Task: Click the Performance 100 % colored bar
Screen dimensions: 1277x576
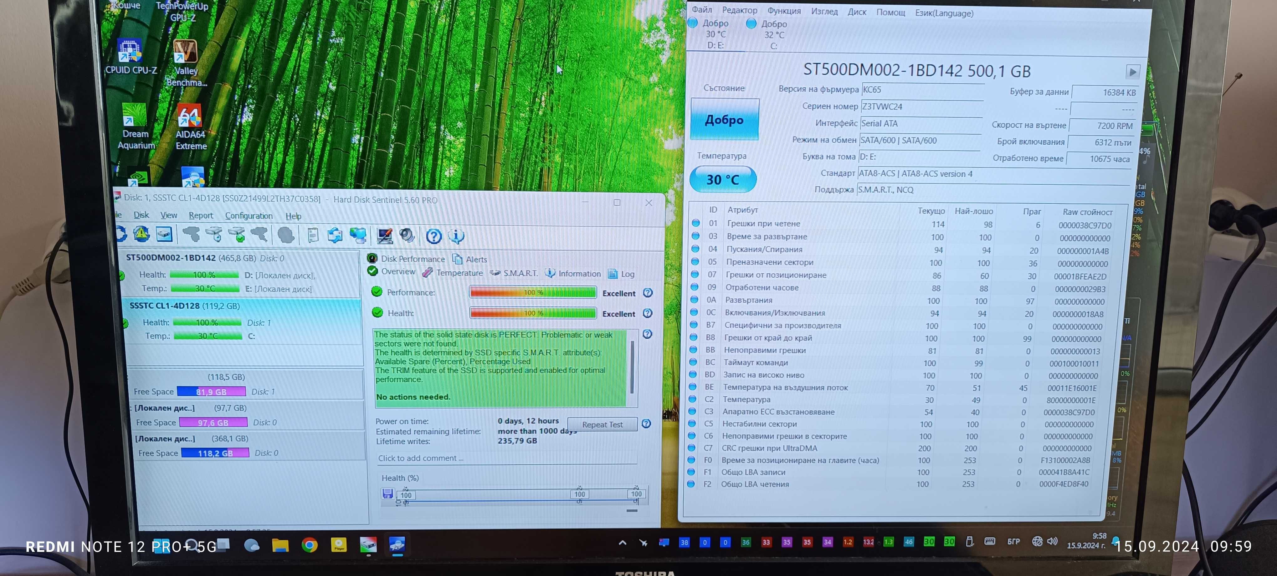Action: pyautogui.click(x=533, y=292)
